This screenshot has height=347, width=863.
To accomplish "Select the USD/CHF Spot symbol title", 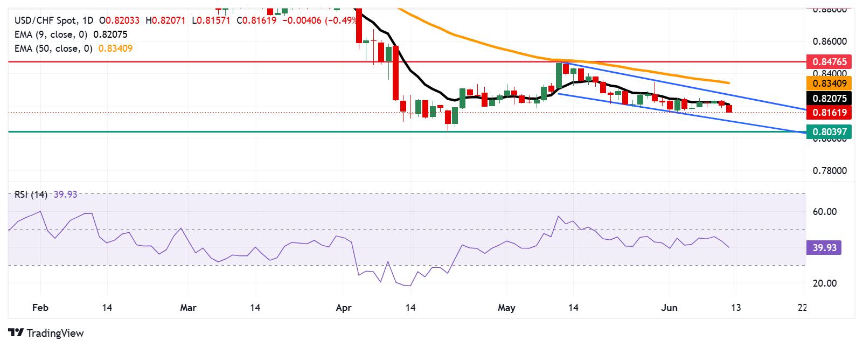I will 46,20.
